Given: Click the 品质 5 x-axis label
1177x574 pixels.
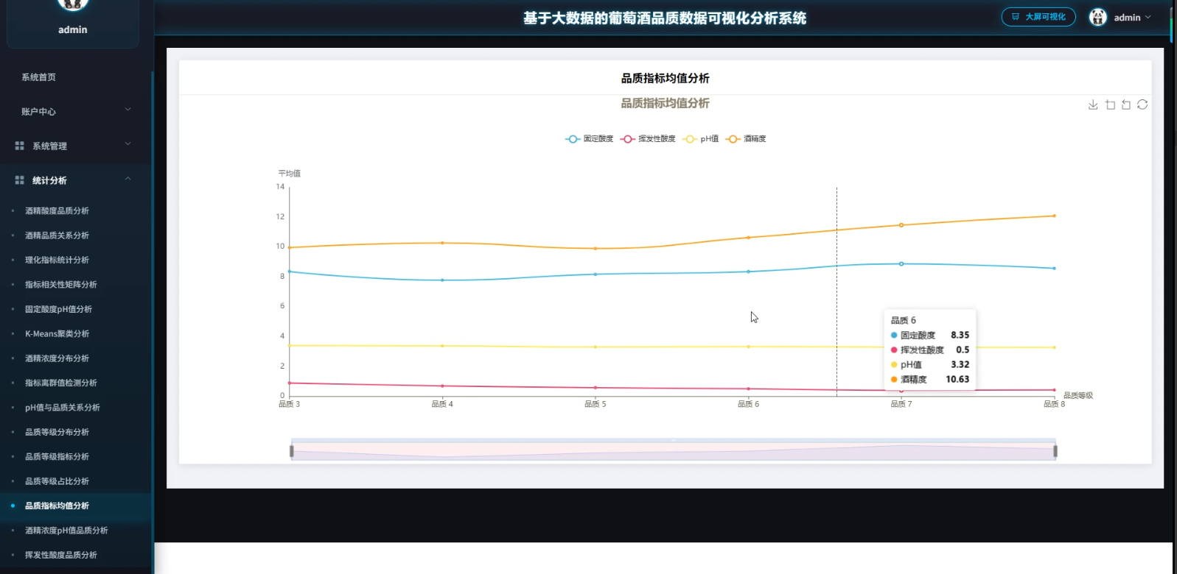Looking at the screenshot, I should [596, 404].
